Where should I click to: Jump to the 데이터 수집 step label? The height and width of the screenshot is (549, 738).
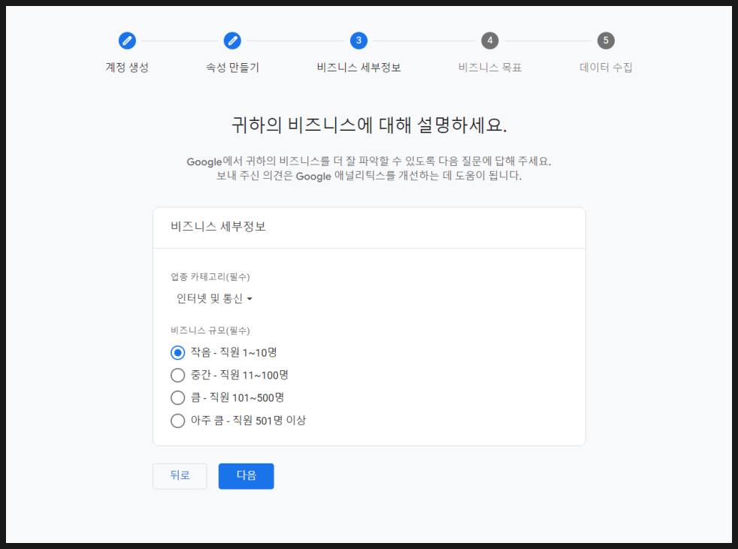[x=606, y=68]
